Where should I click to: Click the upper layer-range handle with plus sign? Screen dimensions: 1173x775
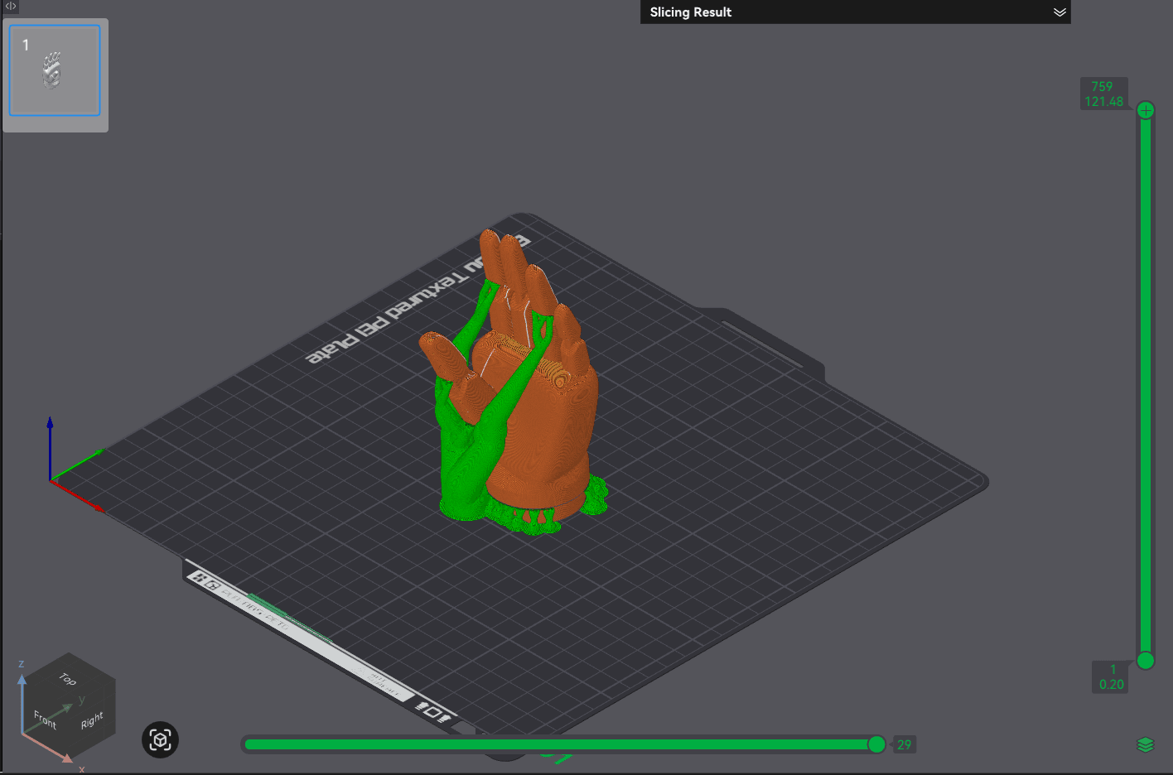pos(1145,109)
